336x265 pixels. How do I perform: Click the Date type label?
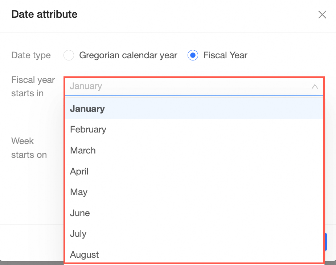click(x=31, y=55)
